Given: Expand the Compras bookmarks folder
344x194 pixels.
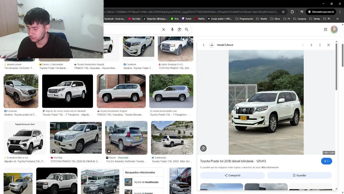Looking at the screenshot, I should click(300, 19).
